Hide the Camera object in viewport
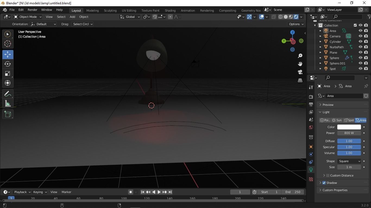 [x=360, y=36]
